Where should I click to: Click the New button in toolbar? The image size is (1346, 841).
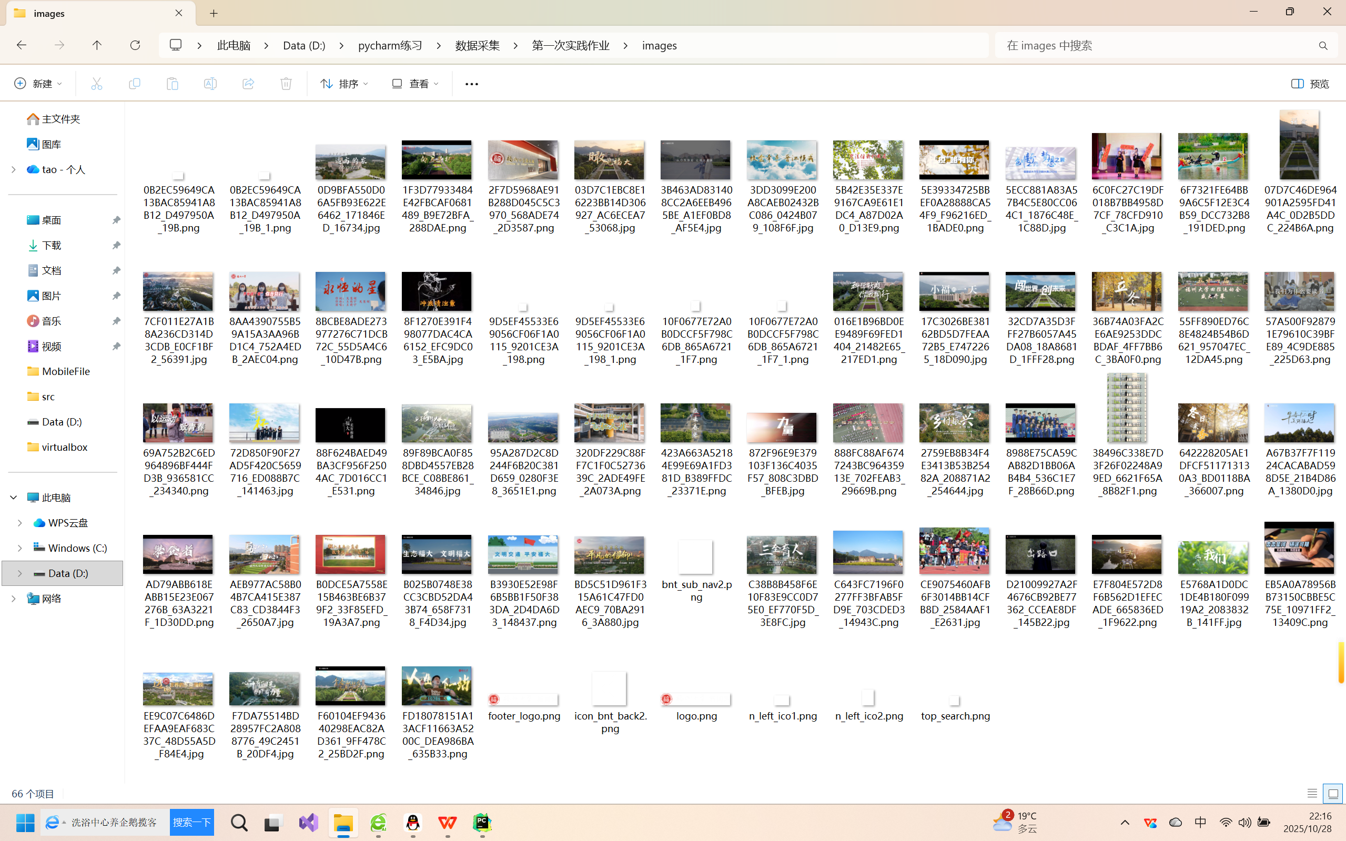click(x=38, y=84)
